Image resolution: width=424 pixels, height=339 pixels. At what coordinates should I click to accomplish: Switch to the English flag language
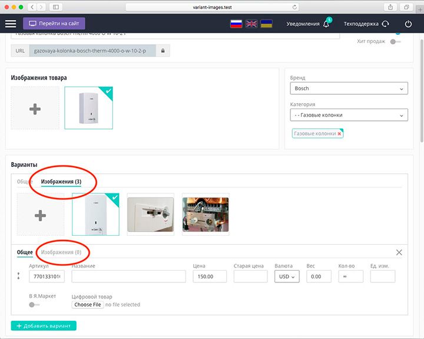click(251, 24)
